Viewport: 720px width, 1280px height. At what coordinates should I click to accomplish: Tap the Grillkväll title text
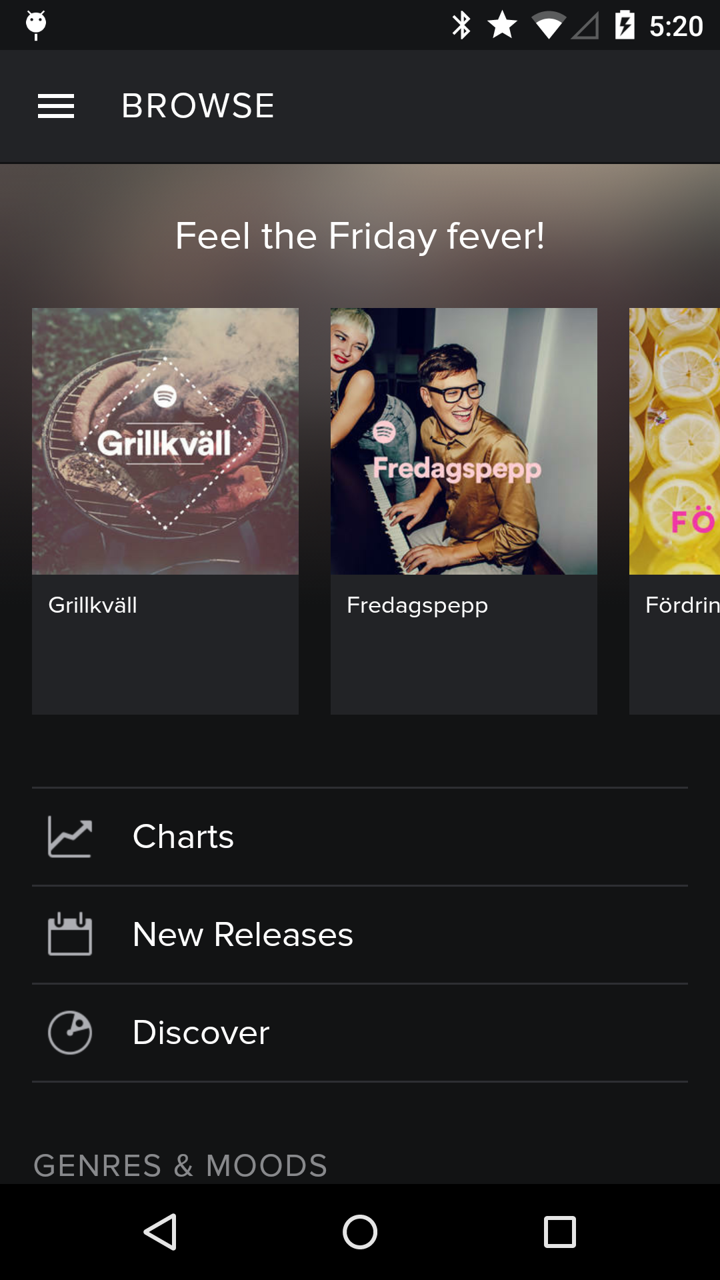pos(93,605)
